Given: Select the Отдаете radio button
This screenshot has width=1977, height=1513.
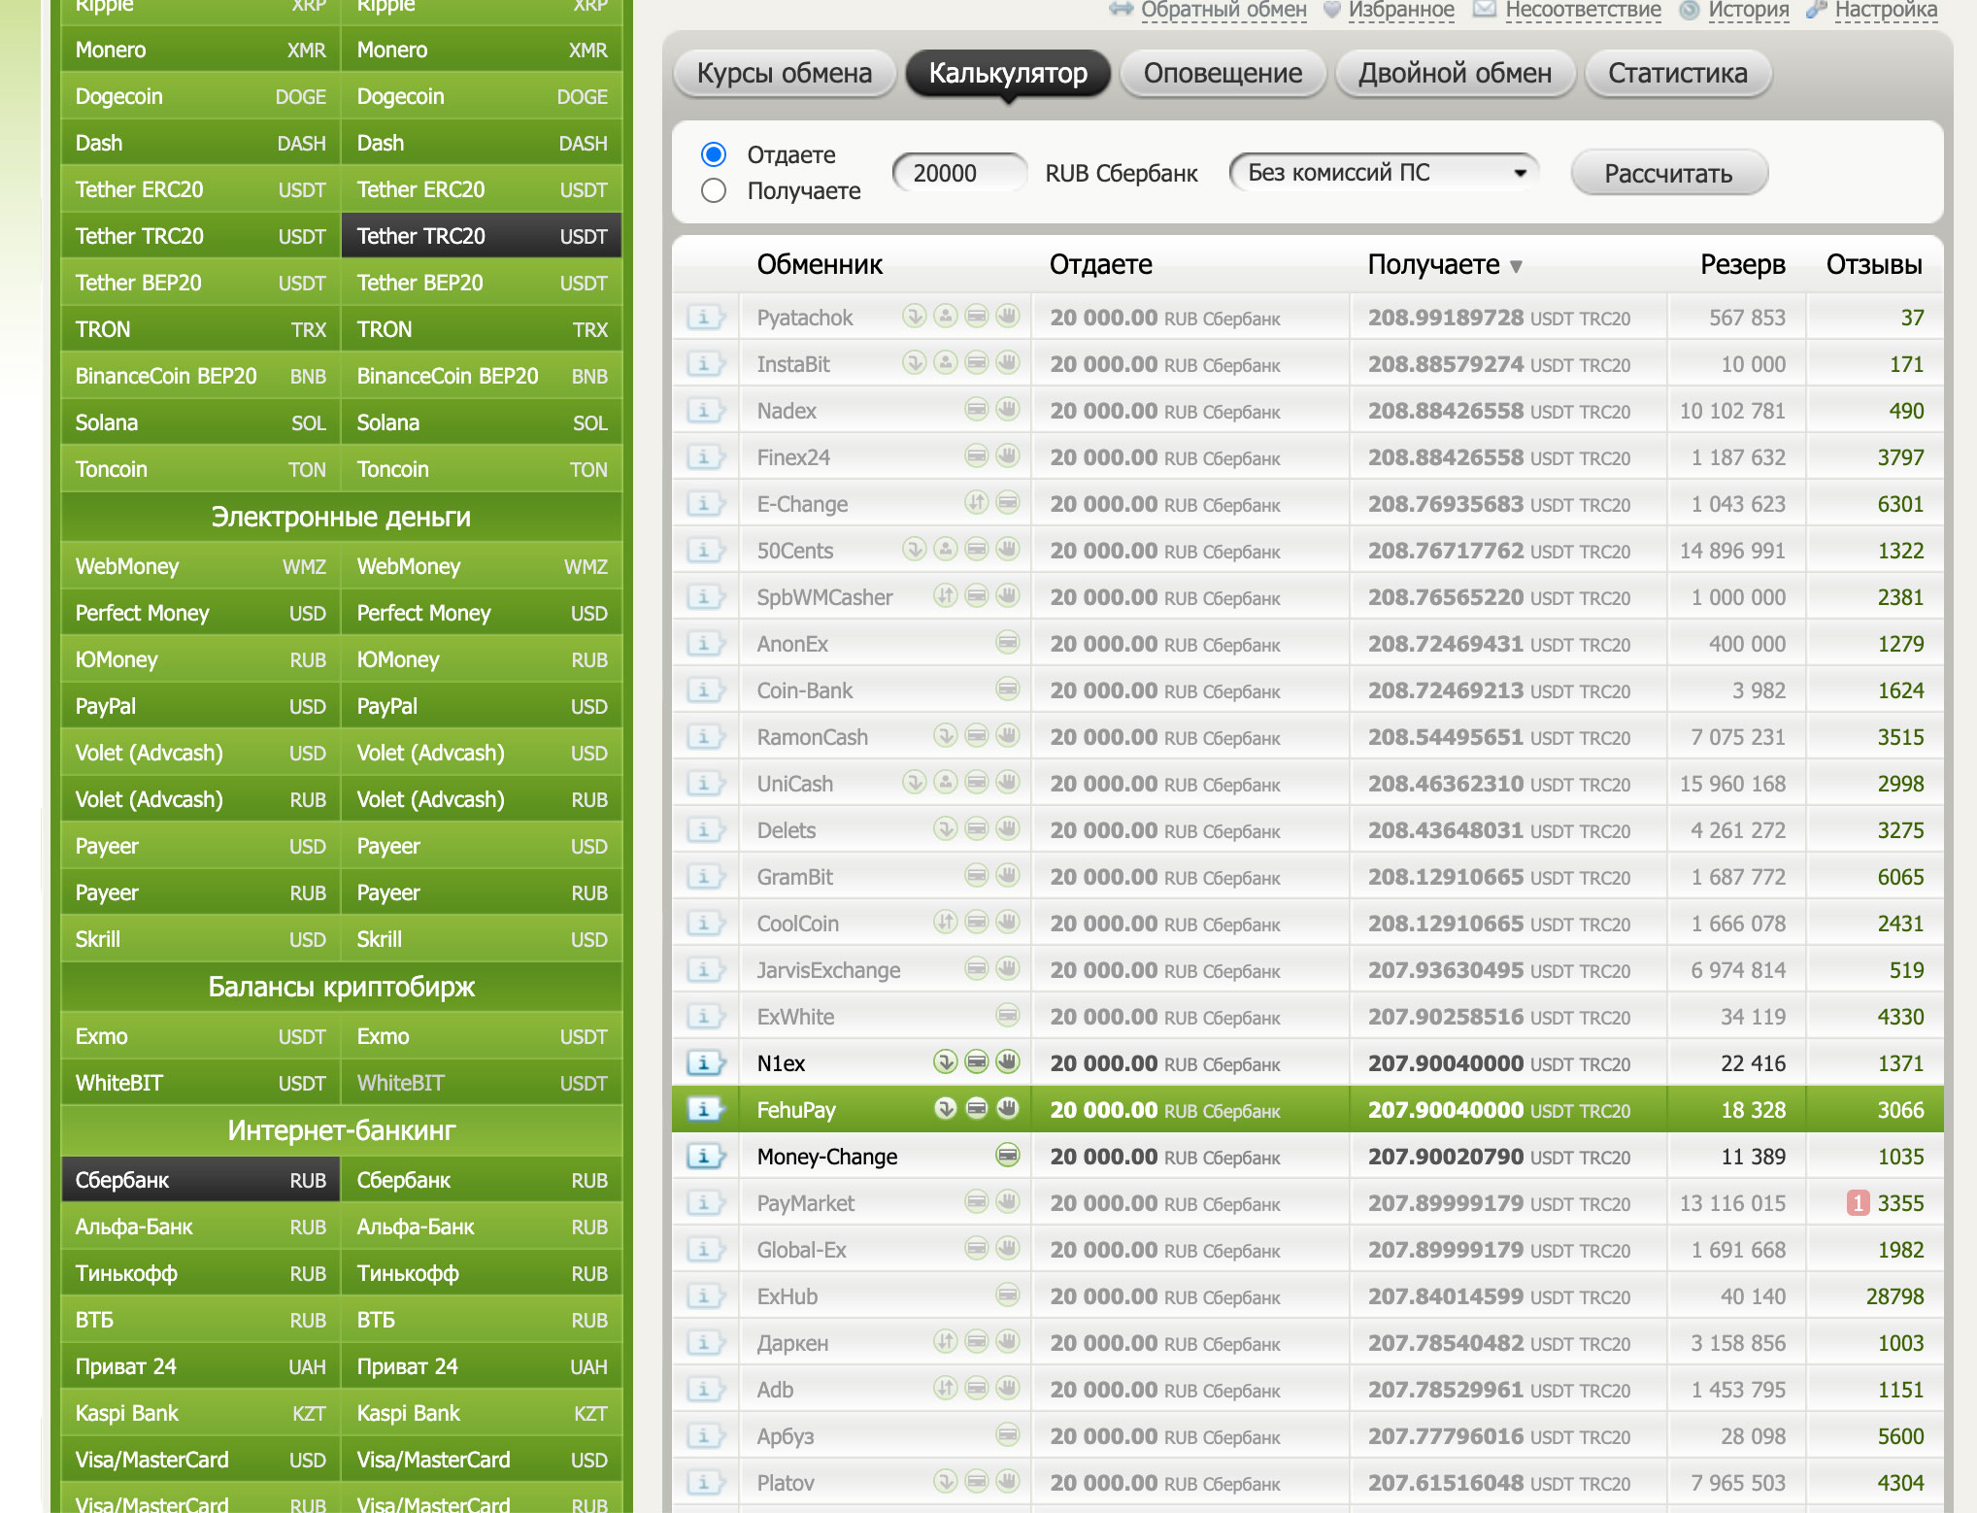Looking at the screenshot, I should pyautogui.click(x=714, y=154).
